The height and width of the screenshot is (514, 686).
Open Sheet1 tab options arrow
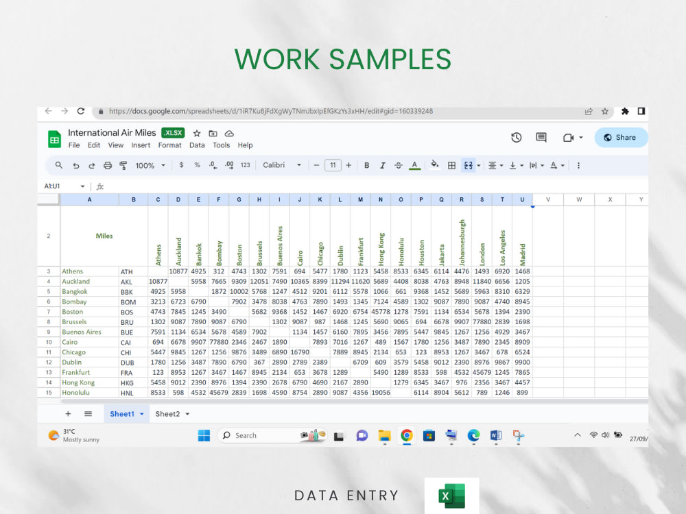142,414
